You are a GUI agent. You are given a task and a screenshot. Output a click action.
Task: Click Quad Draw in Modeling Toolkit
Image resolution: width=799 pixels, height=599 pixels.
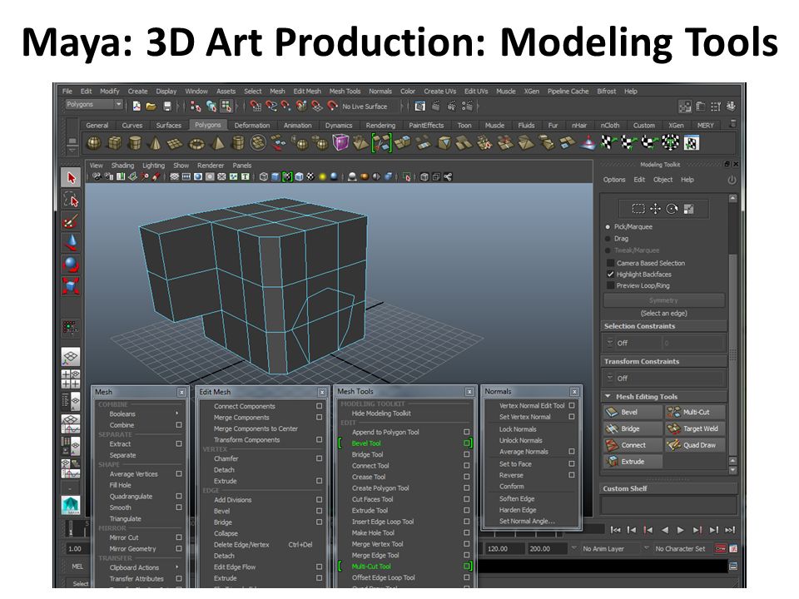point(695,444)
